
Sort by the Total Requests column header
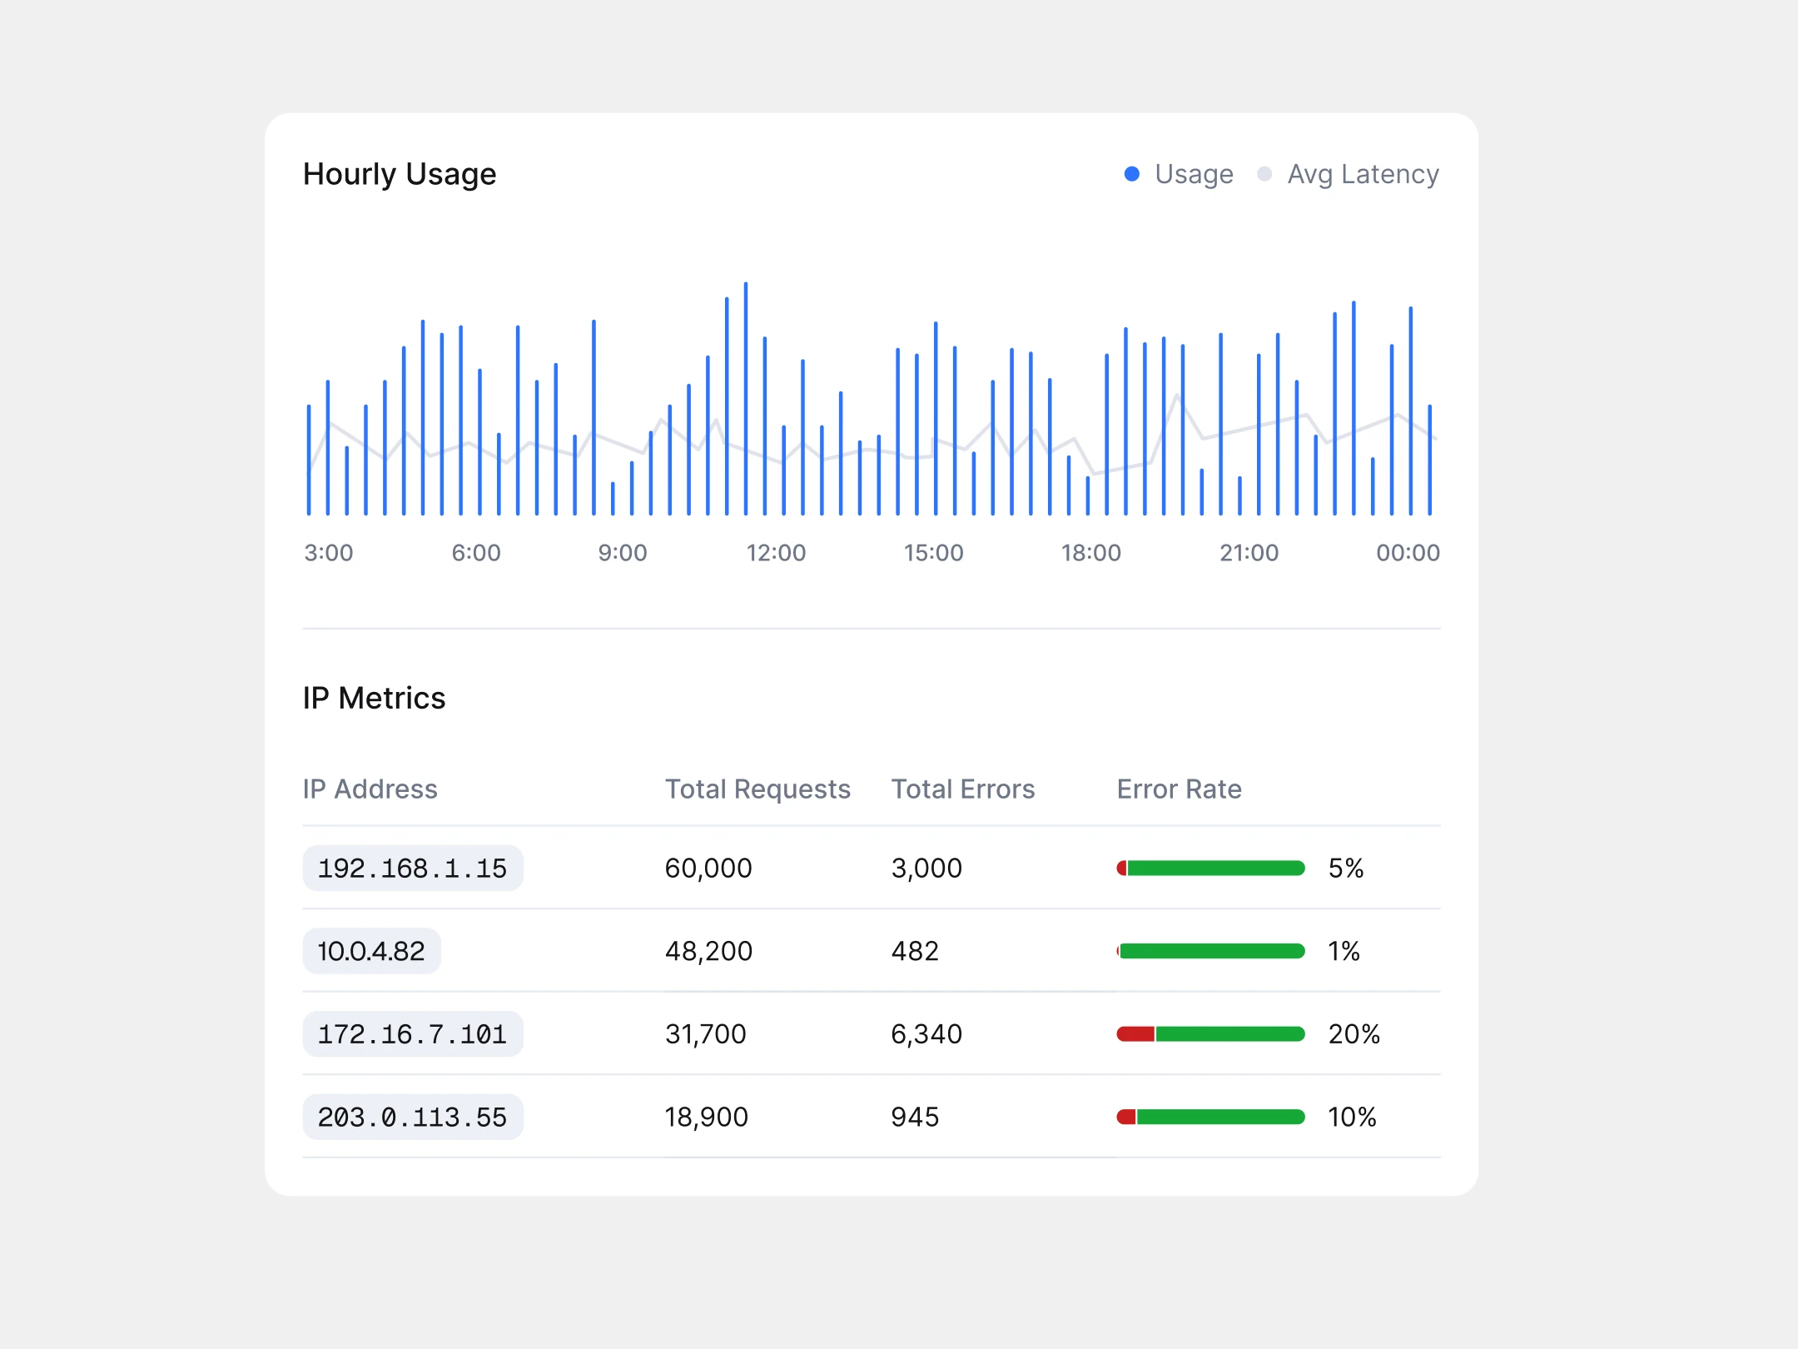click(x=757, y=789)
